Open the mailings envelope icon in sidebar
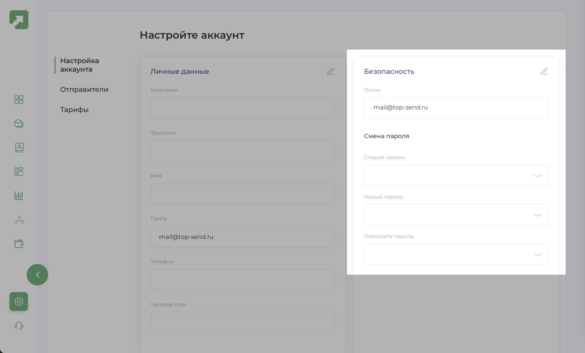 coord(19,124)
